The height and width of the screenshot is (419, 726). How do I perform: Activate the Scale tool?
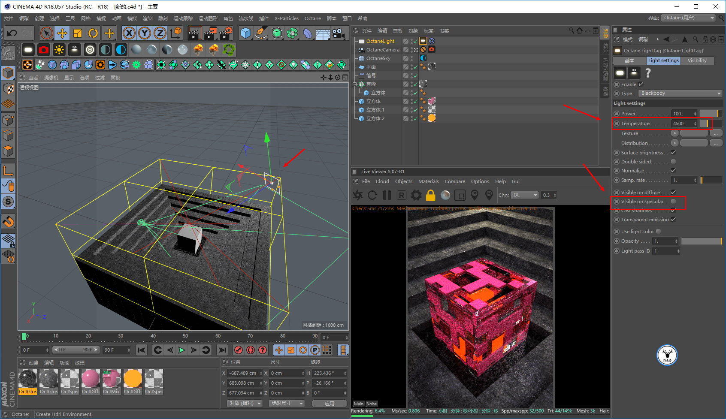pos(78,33)
